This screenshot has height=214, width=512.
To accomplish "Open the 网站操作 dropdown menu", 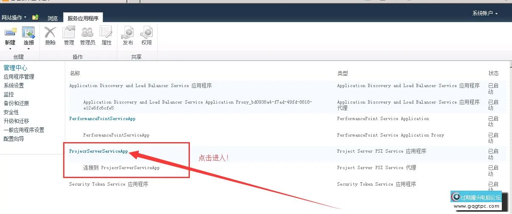I will tap(14, 18).
